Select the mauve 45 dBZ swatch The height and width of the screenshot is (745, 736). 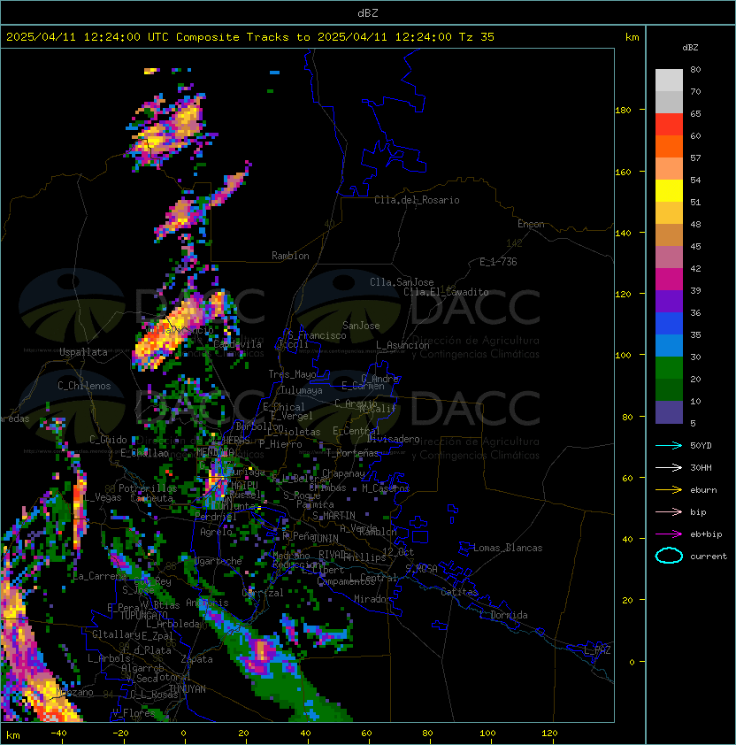[x=669, y=257]
